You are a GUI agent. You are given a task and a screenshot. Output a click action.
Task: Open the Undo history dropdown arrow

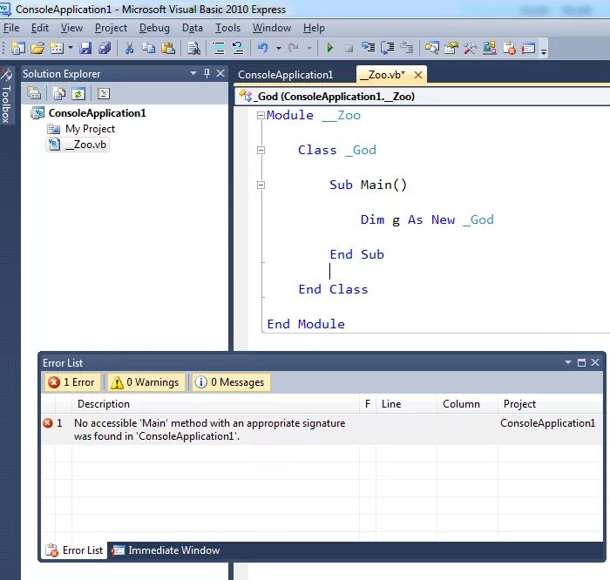pyautogui.click(x=279, y=48)
